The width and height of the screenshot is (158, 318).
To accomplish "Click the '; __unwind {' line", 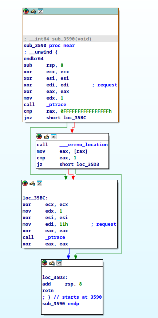I will (40, 52).
